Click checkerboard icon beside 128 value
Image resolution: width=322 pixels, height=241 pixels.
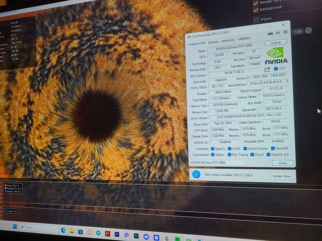pos(308,31)
